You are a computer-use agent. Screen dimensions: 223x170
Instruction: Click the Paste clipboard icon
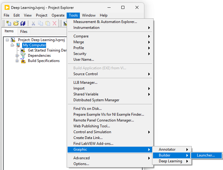point(48,23)
